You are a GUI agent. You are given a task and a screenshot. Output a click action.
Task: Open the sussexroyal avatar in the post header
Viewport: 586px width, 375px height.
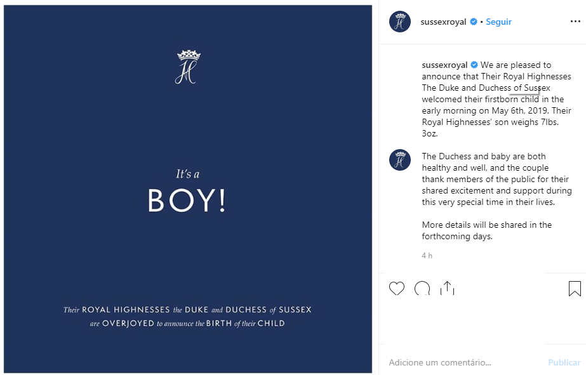400,22
